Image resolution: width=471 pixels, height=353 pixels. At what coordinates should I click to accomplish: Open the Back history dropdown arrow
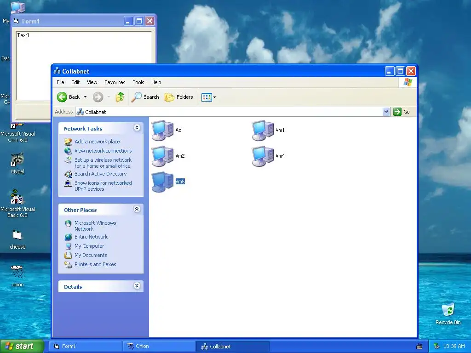[85, 97]
